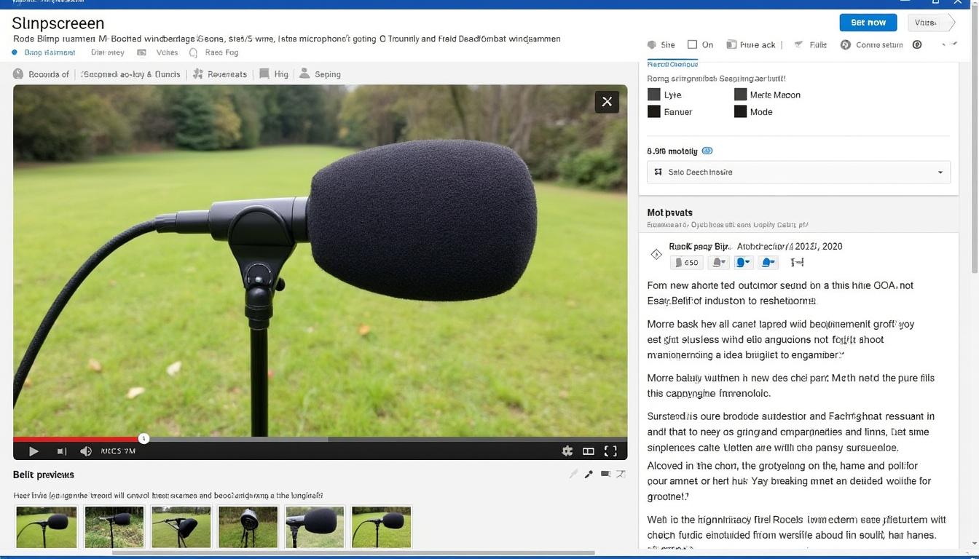Open the Fulis filter menu

point(811,44)
